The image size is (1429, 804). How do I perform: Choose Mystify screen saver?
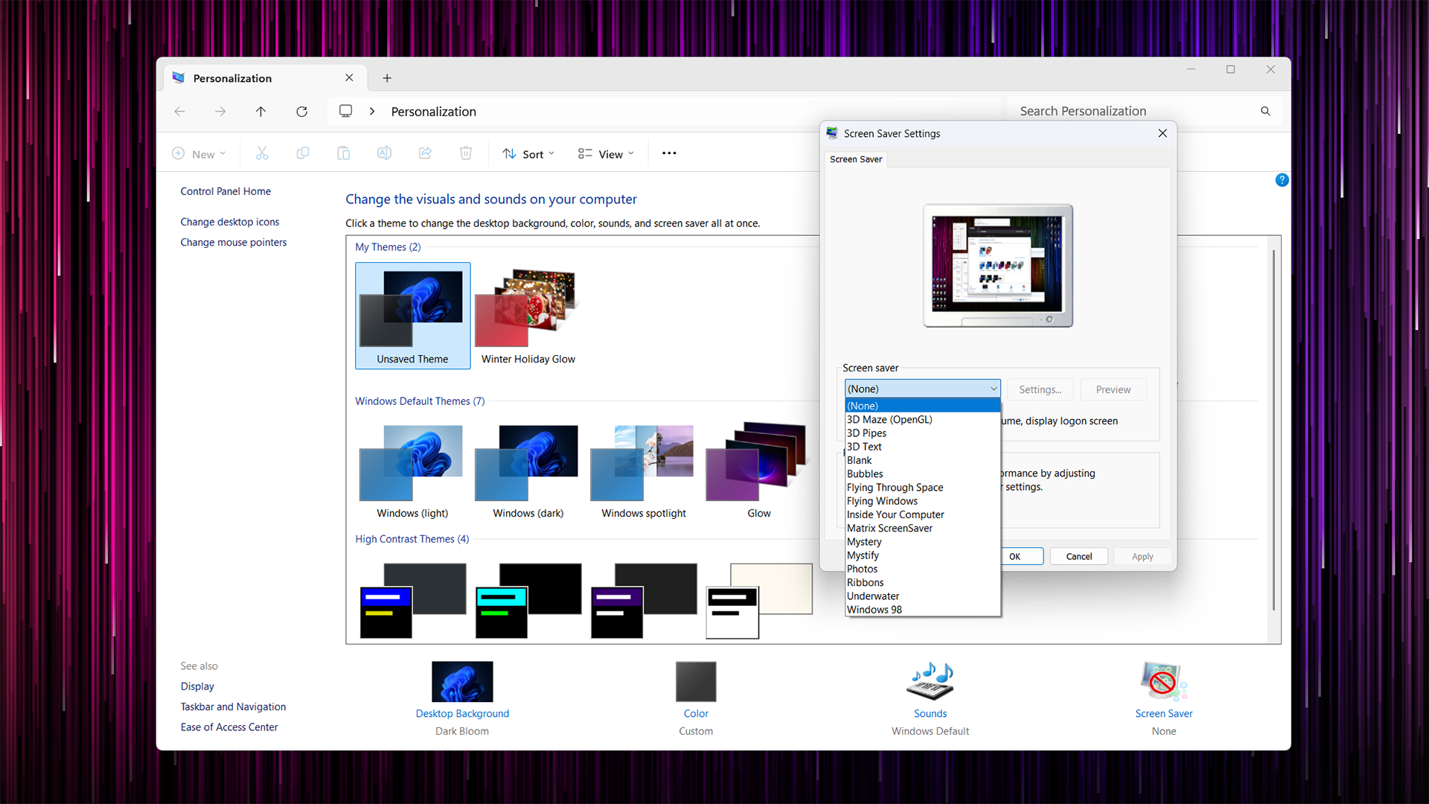click(922, 555)
